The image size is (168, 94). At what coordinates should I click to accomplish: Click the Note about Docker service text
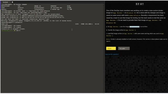(136, 40)
